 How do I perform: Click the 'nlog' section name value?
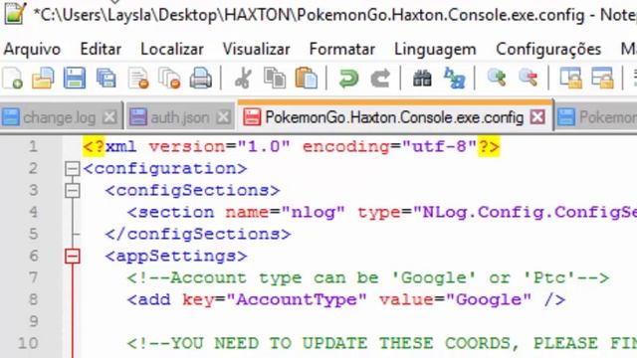[x=313, y=212]
